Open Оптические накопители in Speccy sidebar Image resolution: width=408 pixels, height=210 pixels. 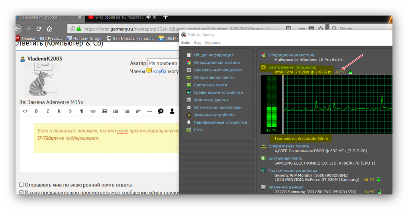[x=218, y=108]
